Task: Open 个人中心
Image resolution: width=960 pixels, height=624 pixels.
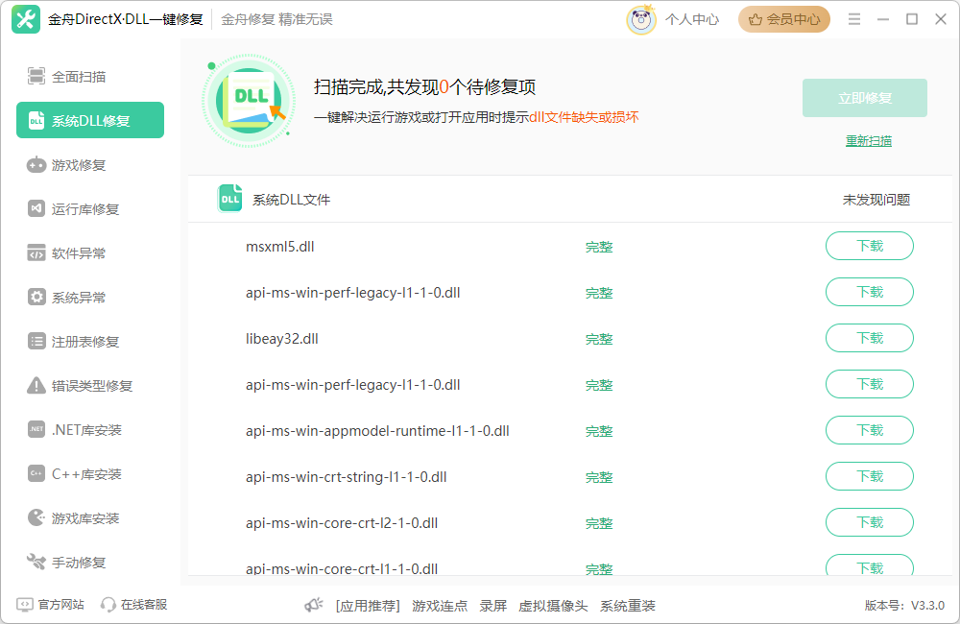Action: [692, 19]
